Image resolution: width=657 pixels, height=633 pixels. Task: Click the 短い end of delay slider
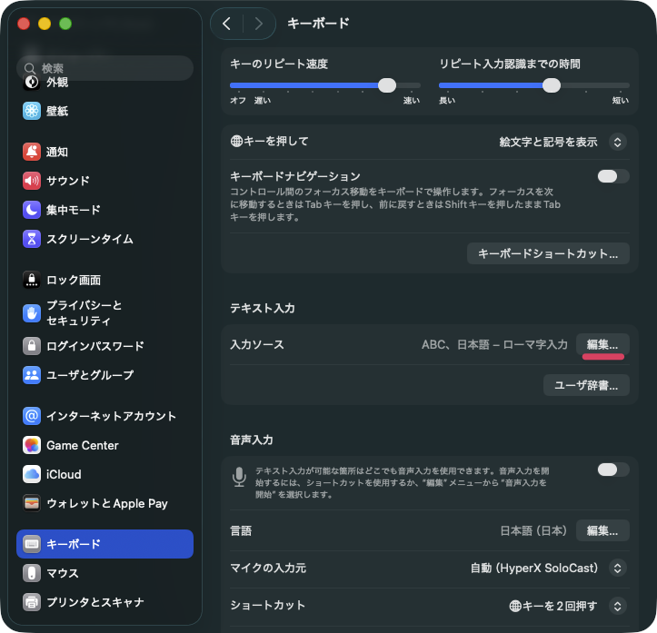[x=620, y=101]
